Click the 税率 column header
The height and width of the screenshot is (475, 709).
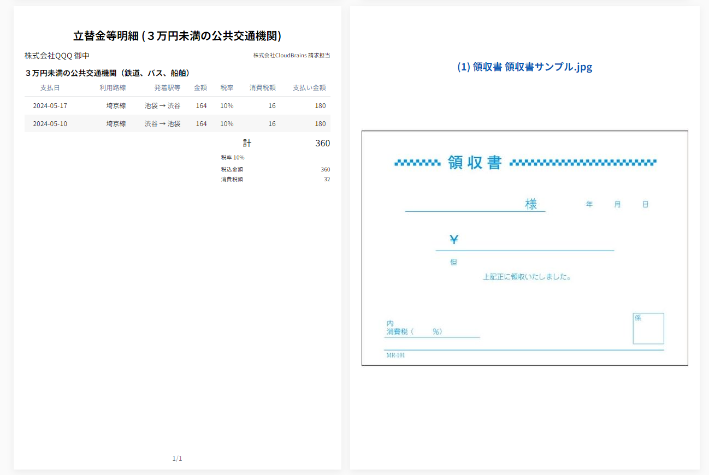pyautogui.click(x=227, y=87)
